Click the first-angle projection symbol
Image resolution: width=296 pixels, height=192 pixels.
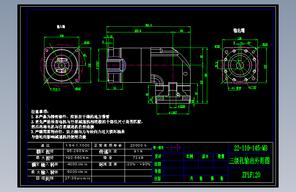coord(174,147)
